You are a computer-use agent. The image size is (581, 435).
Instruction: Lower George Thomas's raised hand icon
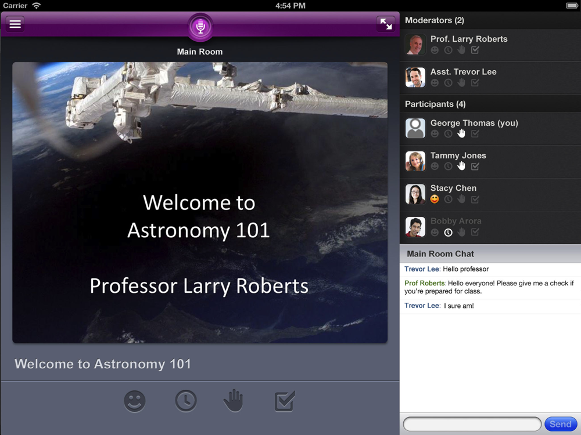(461, 134)
